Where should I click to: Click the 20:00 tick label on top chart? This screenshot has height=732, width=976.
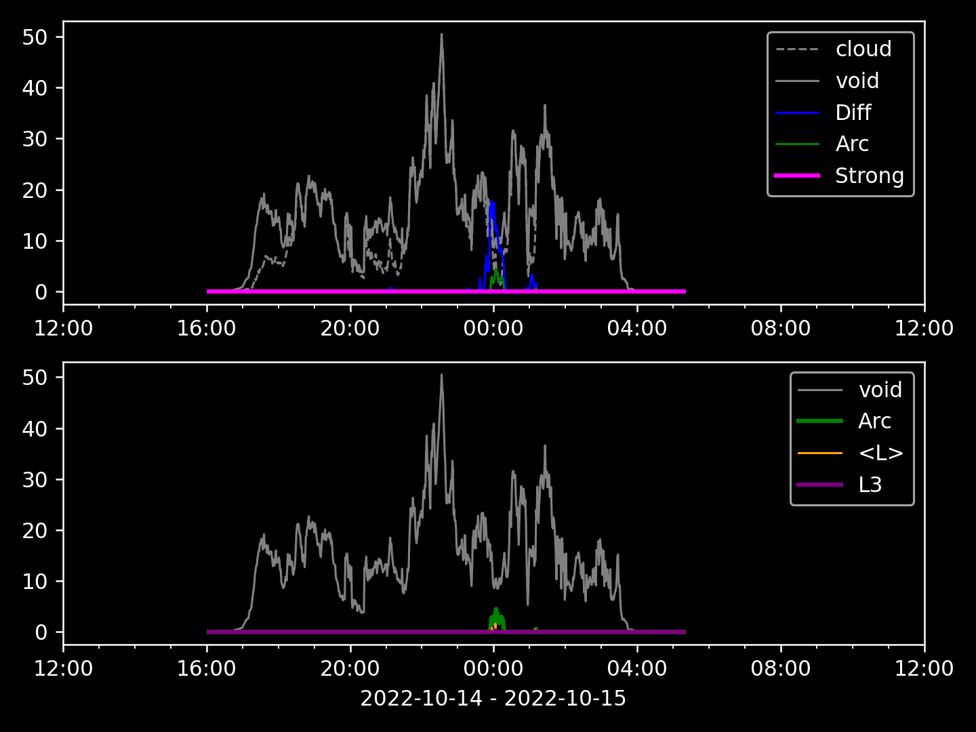click(350, 329)
